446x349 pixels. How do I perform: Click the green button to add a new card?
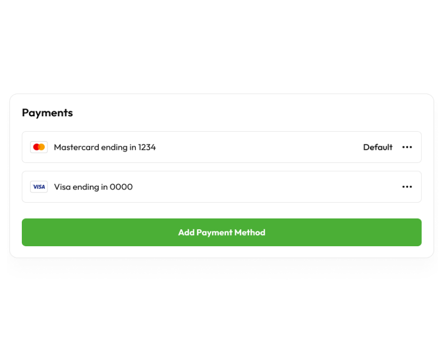[222, 232]
